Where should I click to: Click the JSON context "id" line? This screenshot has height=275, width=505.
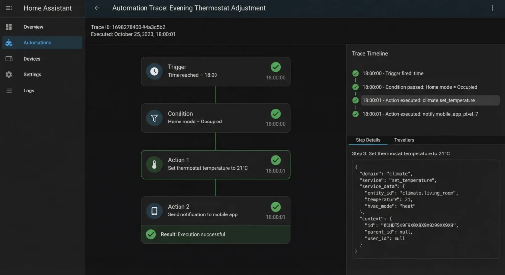point(411,225)
